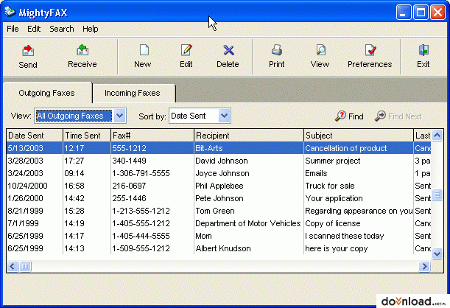
Task: Click the horizontal scrollbar right arrow
Action: tap(424, 267)
